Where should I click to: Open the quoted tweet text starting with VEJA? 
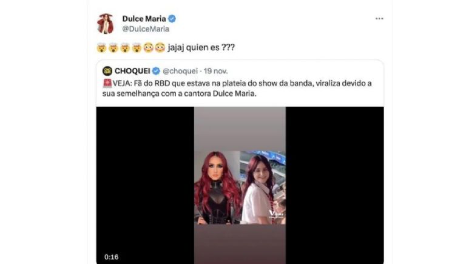(x=237, y=88)
